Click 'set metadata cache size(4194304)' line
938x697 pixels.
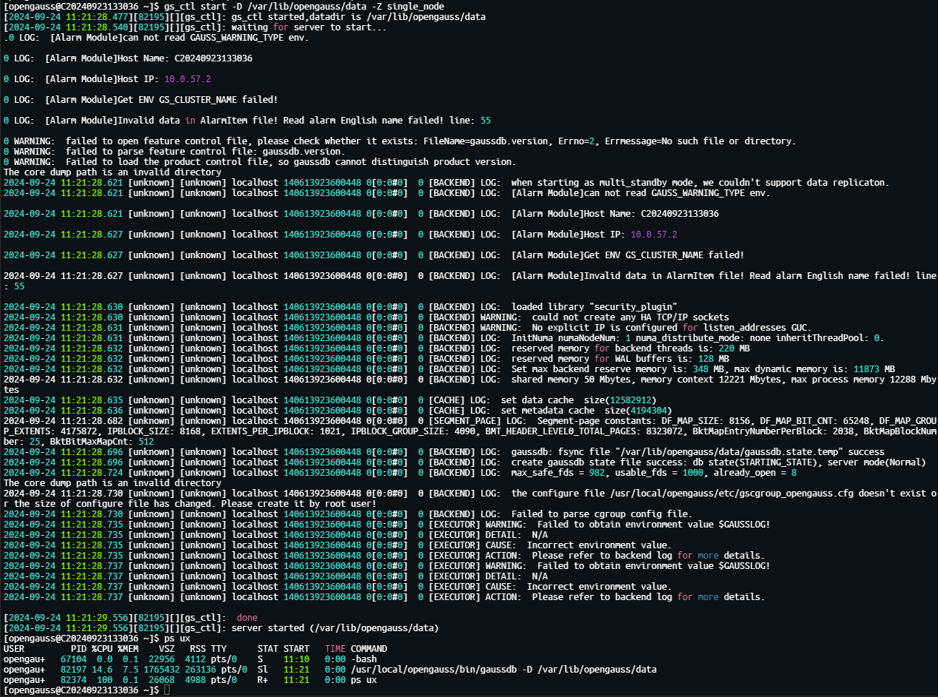pyautogui.click(x=586, y=410)
